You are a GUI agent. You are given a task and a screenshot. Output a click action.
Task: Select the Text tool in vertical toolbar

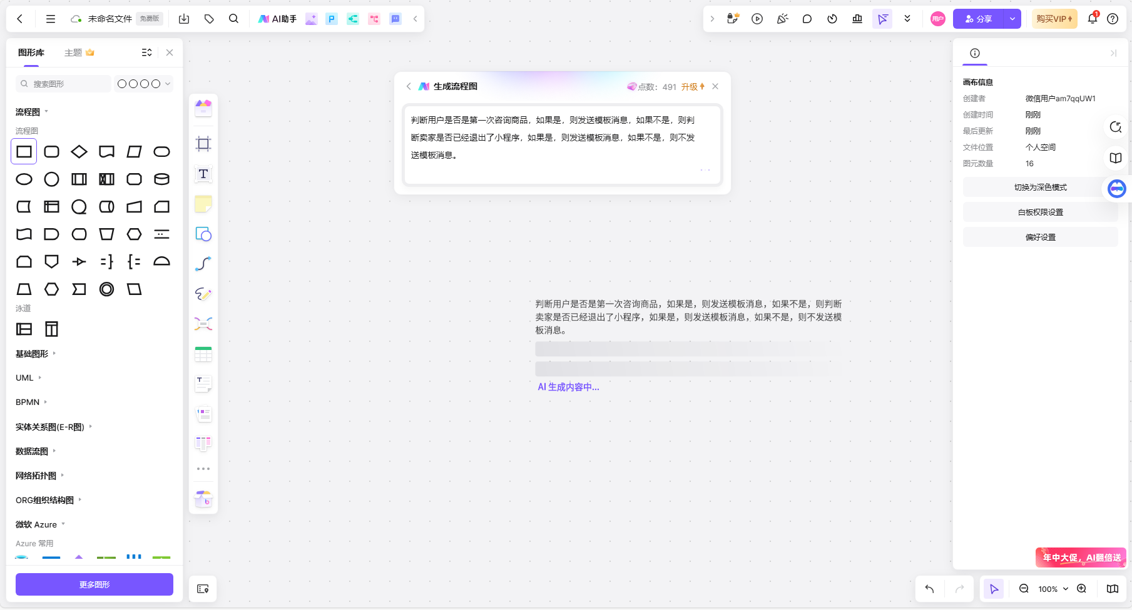(203, 174)
